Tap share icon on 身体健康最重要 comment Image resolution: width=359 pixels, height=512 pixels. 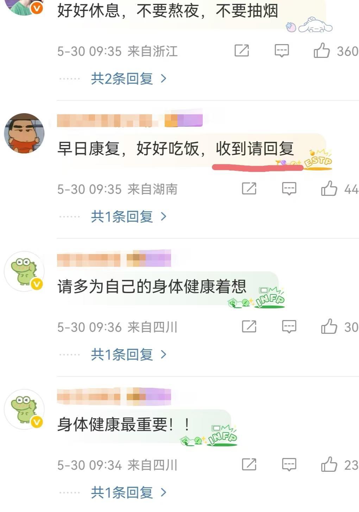tap(249, 465)
